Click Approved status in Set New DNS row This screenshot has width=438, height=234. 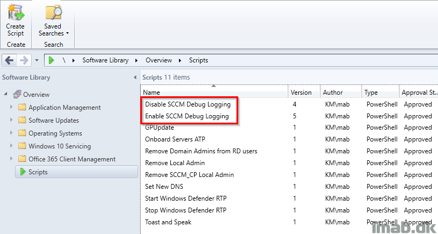418,187
